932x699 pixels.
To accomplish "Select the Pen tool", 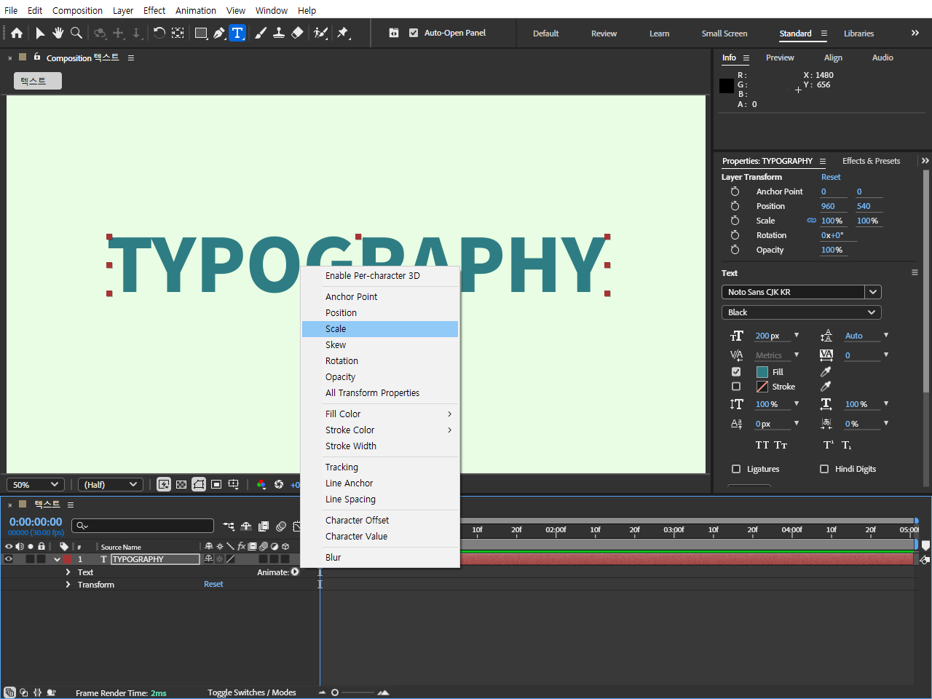I will pyautogui.click(x=219, y=33).
